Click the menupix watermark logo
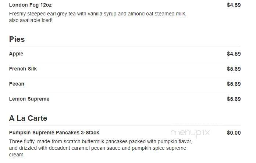Viewport: 256px width, 163px height. click(190, 133)
